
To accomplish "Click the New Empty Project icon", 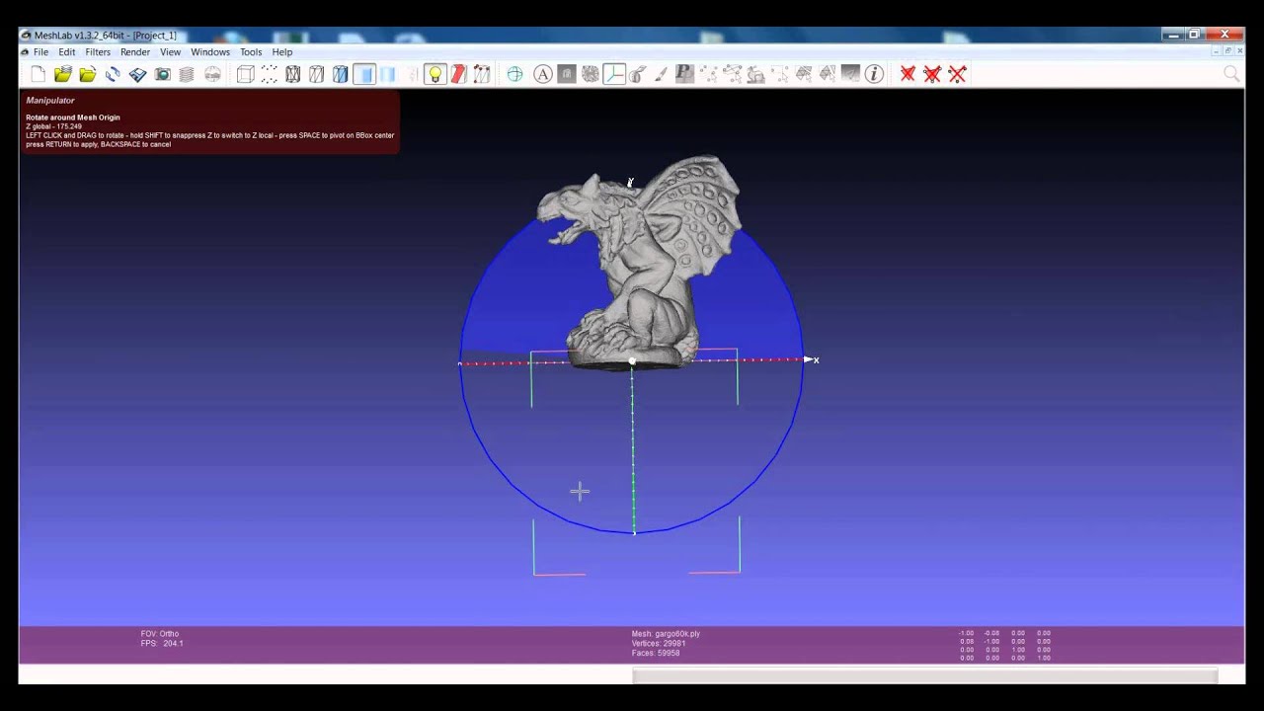I will 39,74.
